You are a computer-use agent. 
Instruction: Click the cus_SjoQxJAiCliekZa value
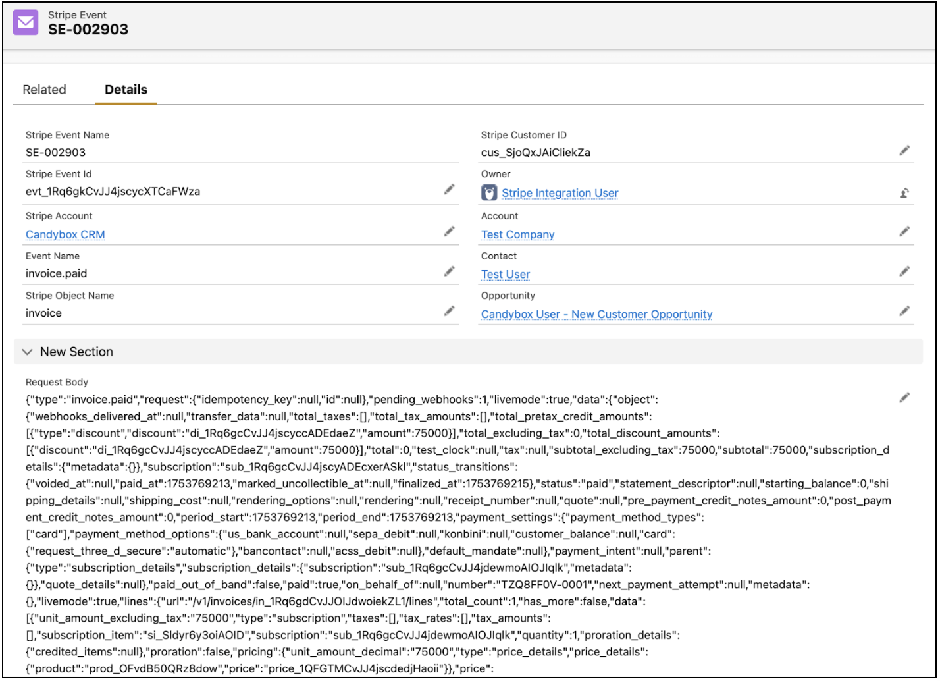tap(536, 152)
